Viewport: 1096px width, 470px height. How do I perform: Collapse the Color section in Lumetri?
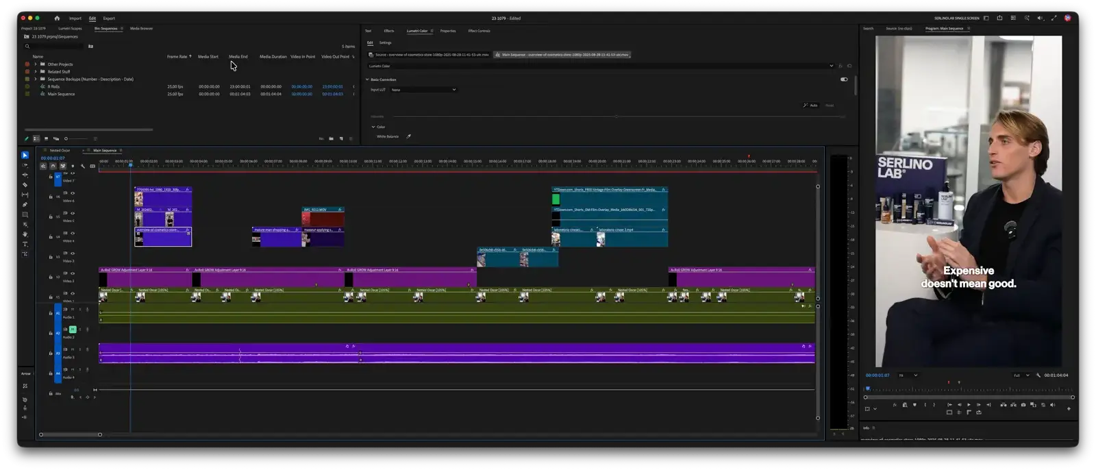click(x=373, y=127)
